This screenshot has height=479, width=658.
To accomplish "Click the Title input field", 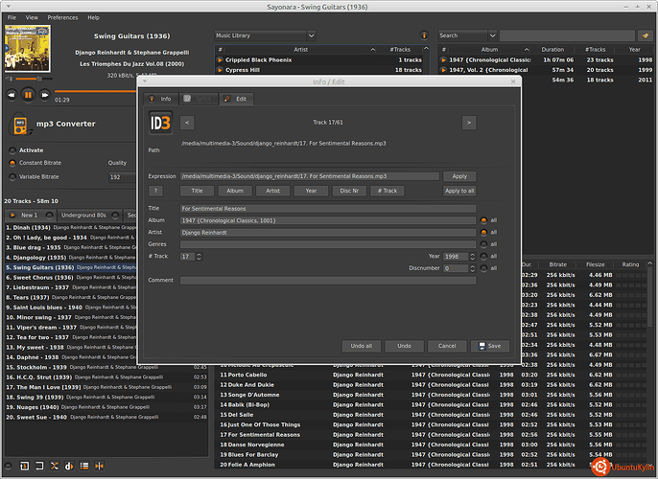I will click(x=328, y=208).
